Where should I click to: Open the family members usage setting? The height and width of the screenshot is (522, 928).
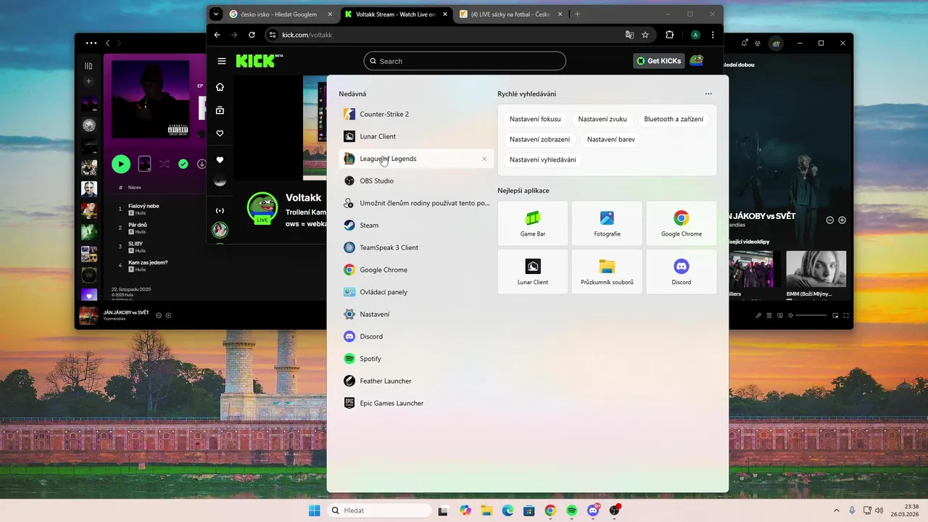point(416,203)
